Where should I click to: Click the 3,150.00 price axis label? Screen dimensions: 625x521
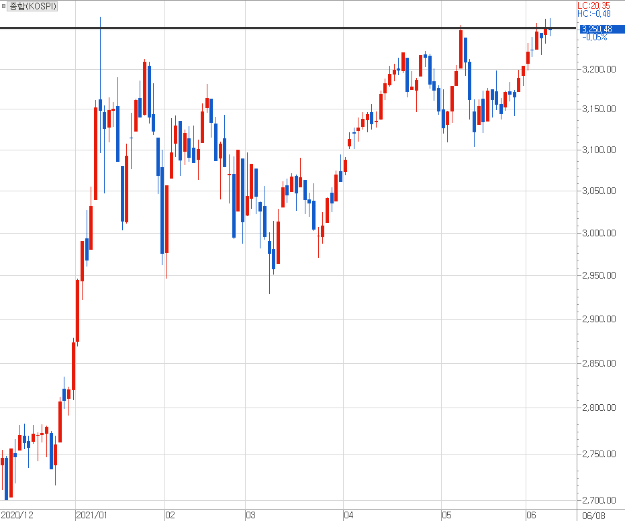(x=599, y=109)
